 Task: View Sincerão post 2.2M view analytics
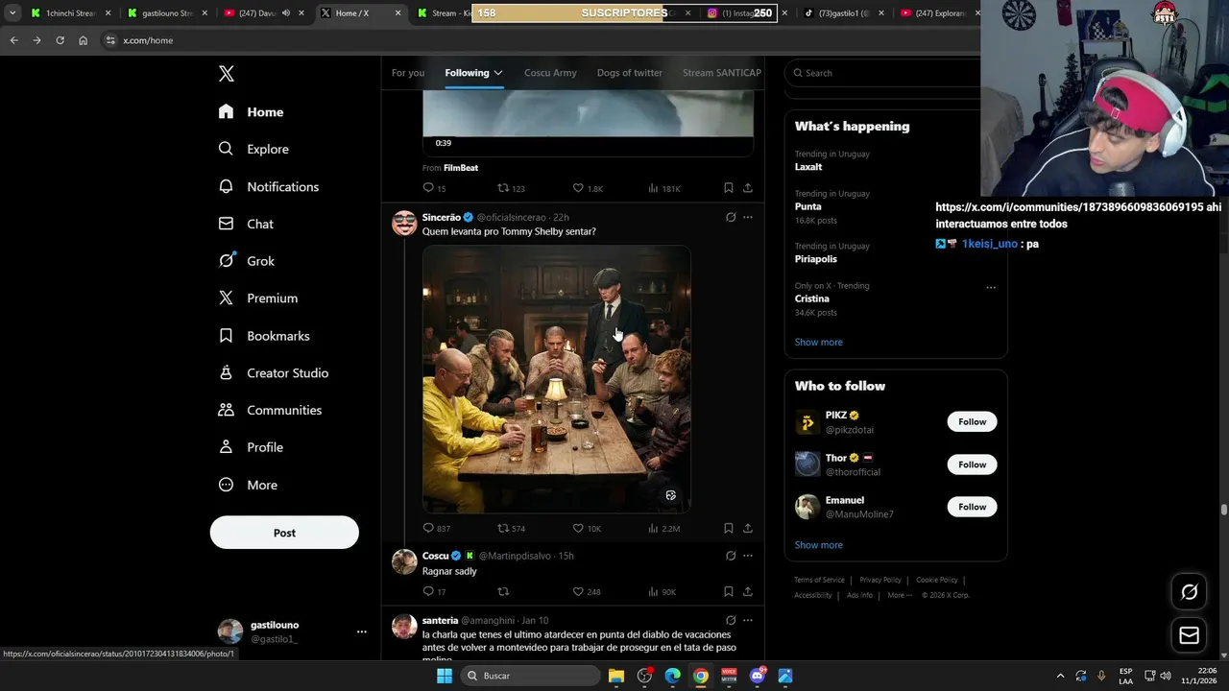[x=663, y=528]
